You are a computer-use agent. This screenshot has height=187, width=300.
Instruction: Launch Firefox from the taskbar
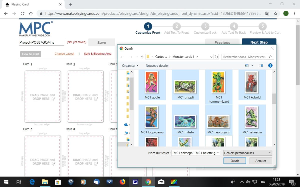[122, 182]
